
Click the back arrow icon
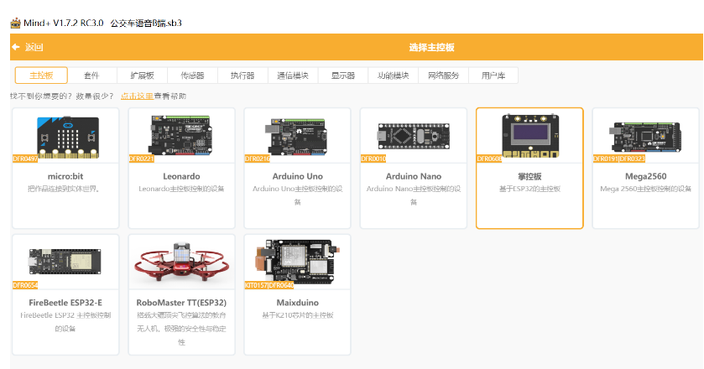pyautogui.click(x=16, y=47)
